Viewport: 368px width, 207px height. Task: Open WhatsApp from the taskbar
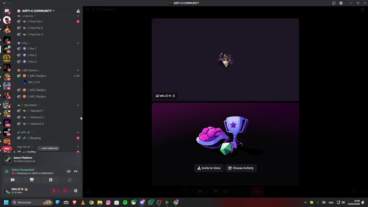click(151, 202)
